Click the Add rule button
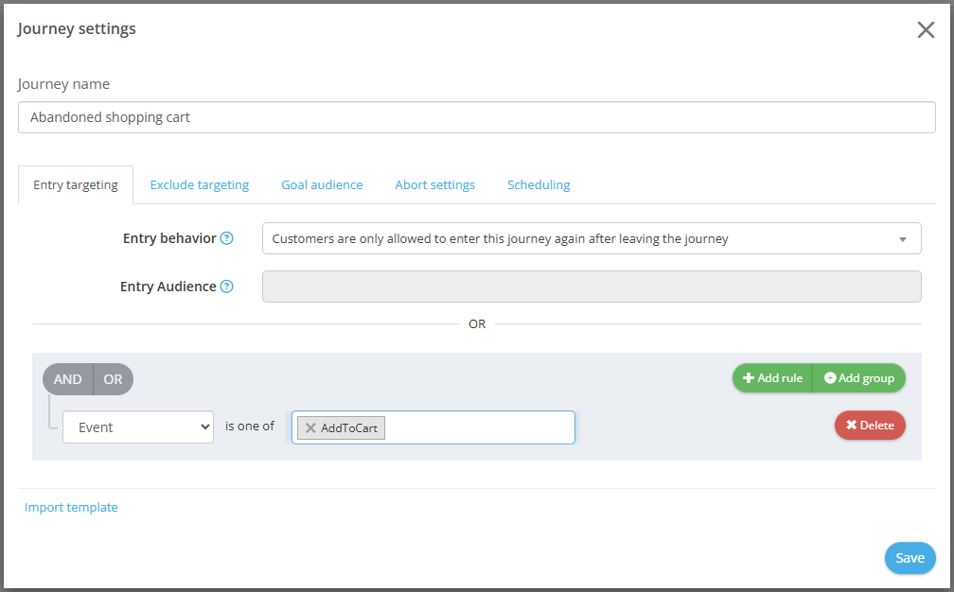 click(772, 378)
